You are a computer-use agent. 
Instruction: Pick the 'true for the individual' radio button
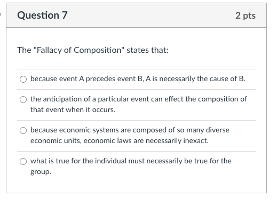pos(23,161)
